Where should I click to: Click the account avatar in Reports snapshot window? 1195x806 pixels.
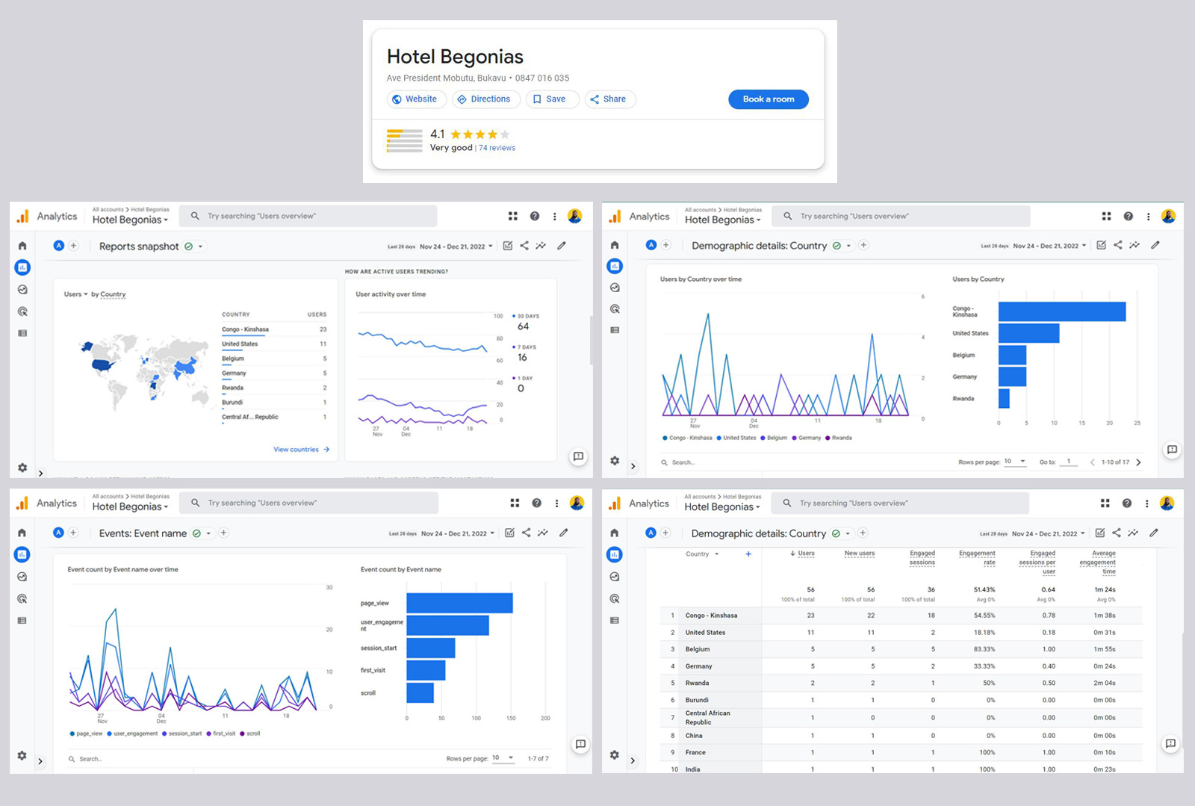[575, 216]
